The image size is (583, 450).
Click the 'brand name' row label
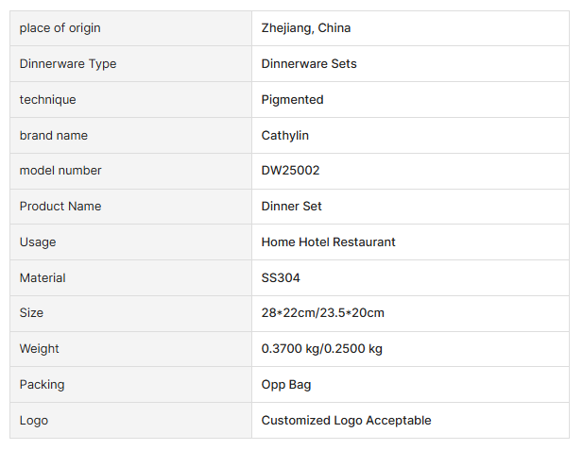(x=53, y=136)
